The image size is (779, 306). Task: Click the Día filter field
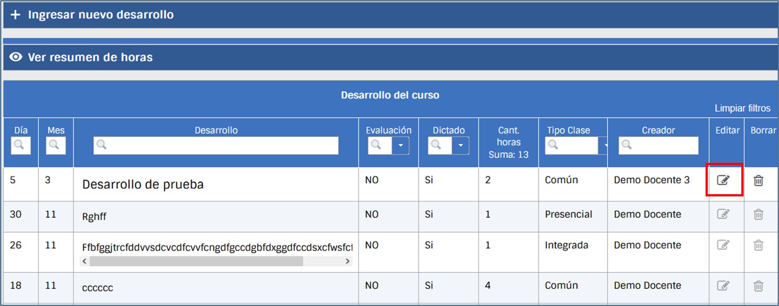(21, 145)
